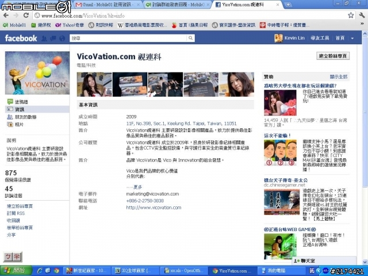Open Kevin Lin profile picture
Screen dimensions: 368x276
pyautogui.click(x=278, y=38)
